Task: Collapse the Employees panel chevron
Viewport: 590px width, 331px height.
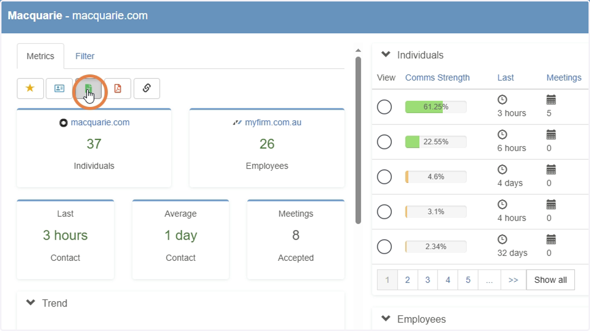Action: (386, 319)
